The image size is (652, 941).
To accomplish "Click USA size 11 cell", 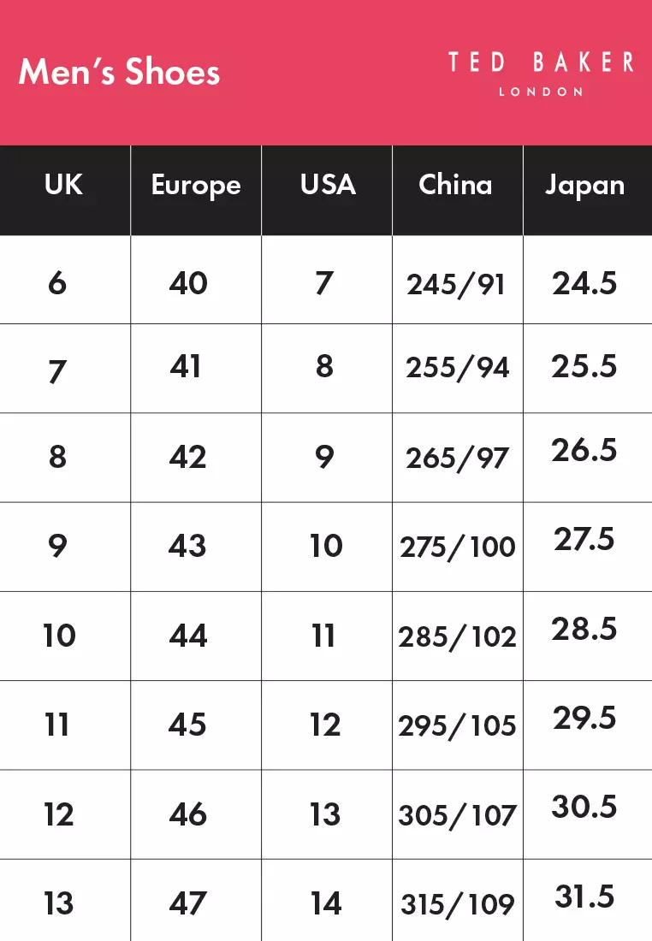I will point(327,636).
